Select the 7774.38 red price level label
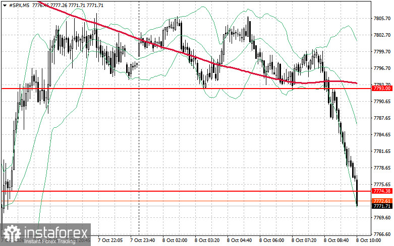This screenshot has height=246, width=394. point(382,191)
